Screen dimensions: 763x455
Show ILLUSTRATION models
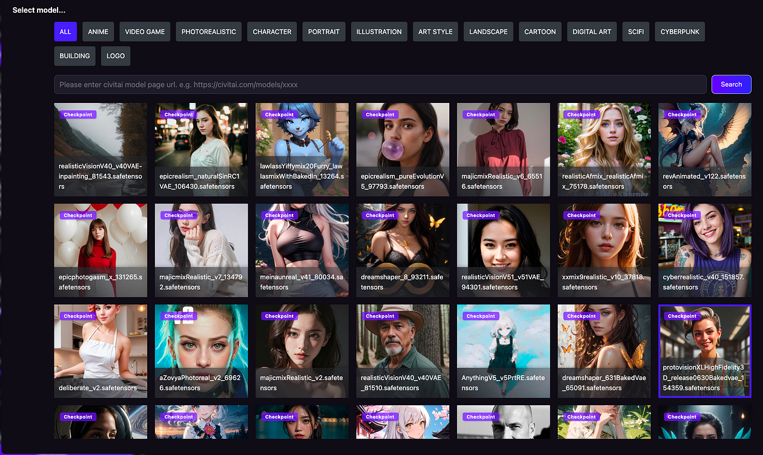click(379, 32)
